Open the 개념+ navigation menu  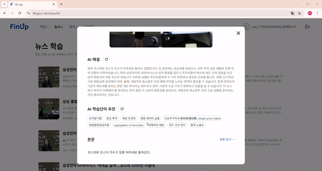(43, 27)
